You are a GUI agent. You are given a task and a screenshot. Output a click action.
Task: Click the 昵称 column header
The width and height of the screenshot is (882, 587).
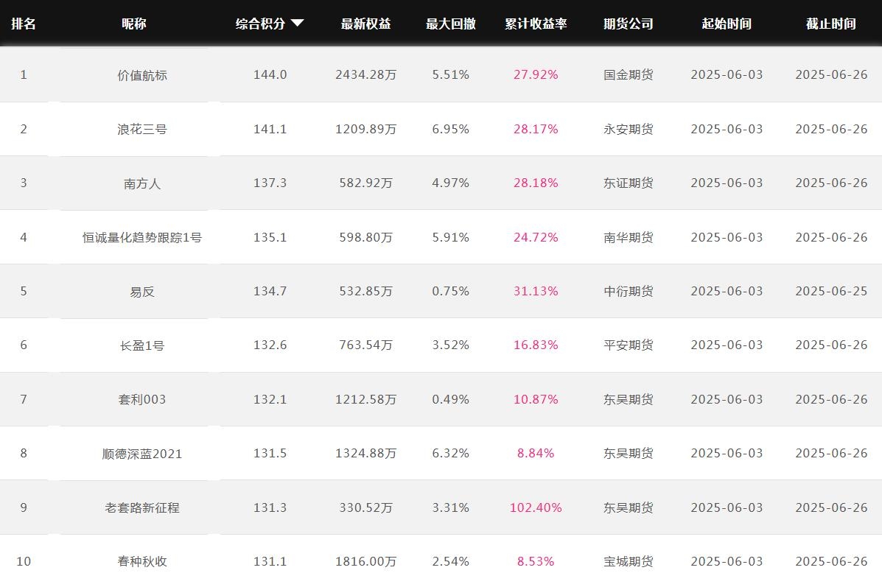[x=134, y=24]
